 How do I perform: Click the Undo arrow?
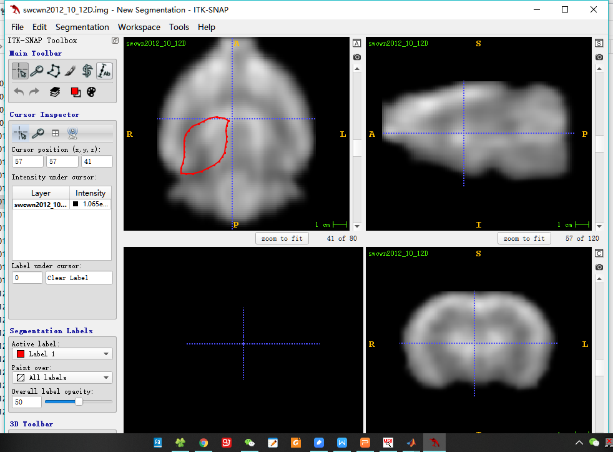[x=19, y=92]
